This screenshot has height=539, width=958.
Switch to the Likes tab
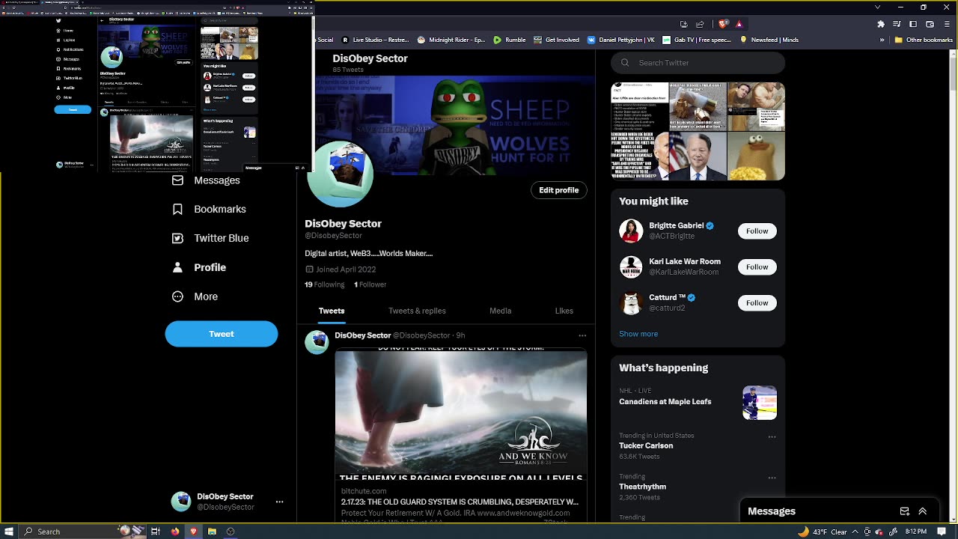click(564, 311)
